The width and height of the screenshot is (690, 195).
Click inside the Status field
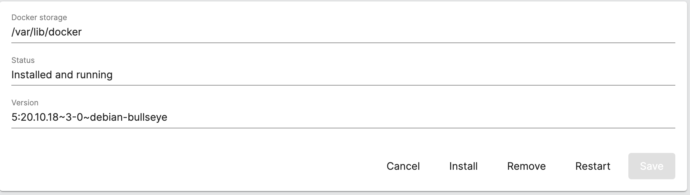343,75
